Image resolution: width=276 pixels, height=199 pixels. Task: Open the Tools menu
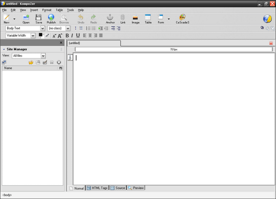70,10
